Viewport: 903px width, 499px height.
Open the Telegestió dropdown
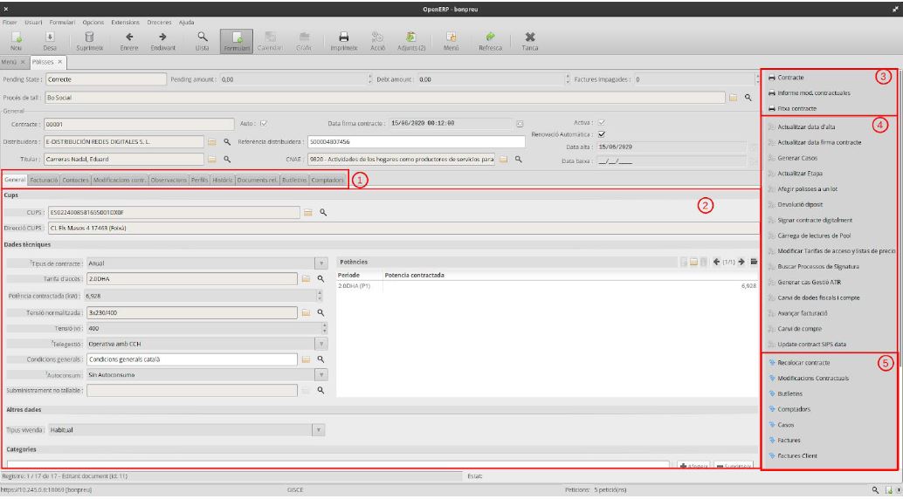(320, 344)
